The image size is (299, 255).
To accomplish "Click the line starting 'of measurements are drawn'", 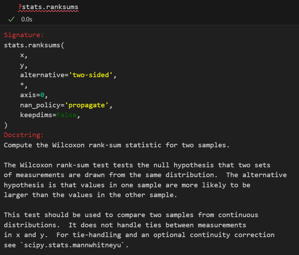I will pyautogui.click(x=145, y=175).
